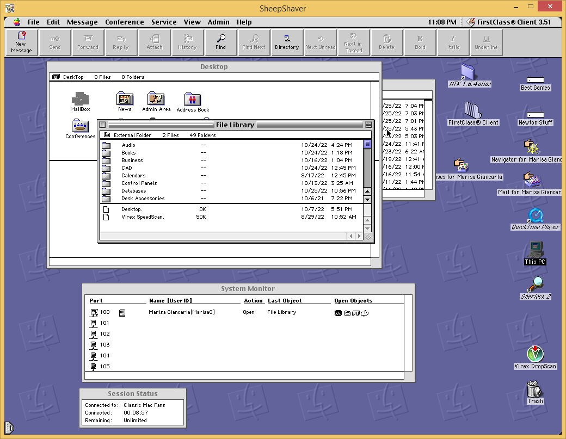Viewport: 566px width, 439px height.
Task: Select port 103 in System Monitor
Action: click(244, 345)
